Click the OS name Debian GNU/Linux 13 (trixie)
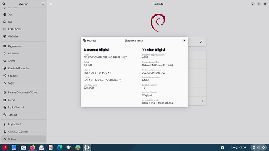This screenshot has width=269, height=151. (158, 65)
